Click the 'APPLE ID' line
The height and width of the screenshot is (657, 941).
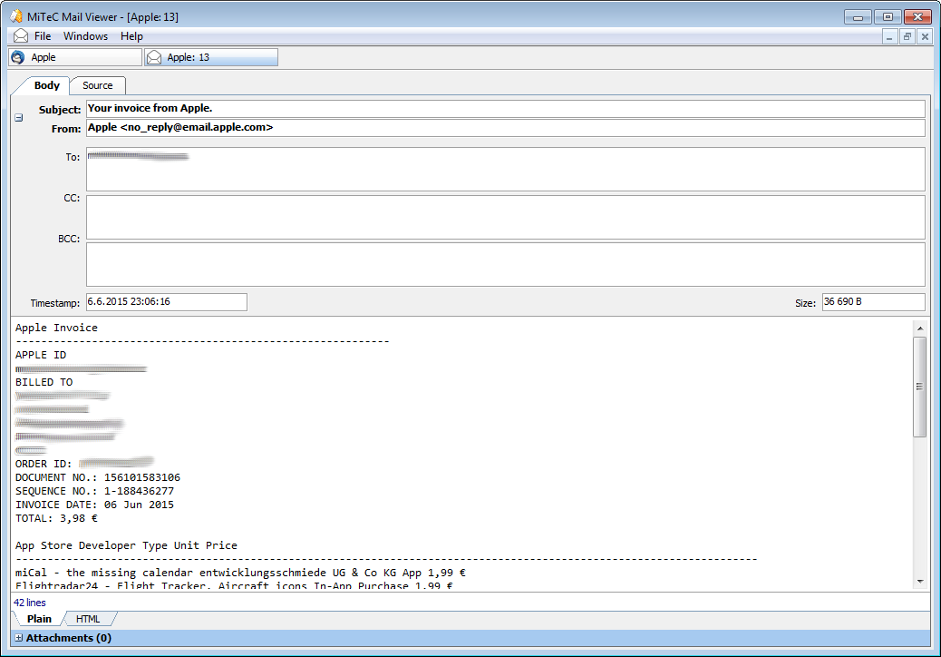pyautogui.click(x=41, y=355)
